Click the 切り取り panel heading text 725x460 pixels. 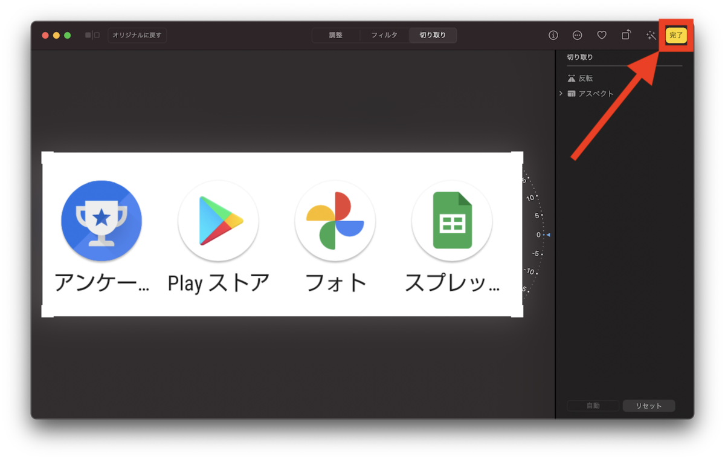coord(580,57)
